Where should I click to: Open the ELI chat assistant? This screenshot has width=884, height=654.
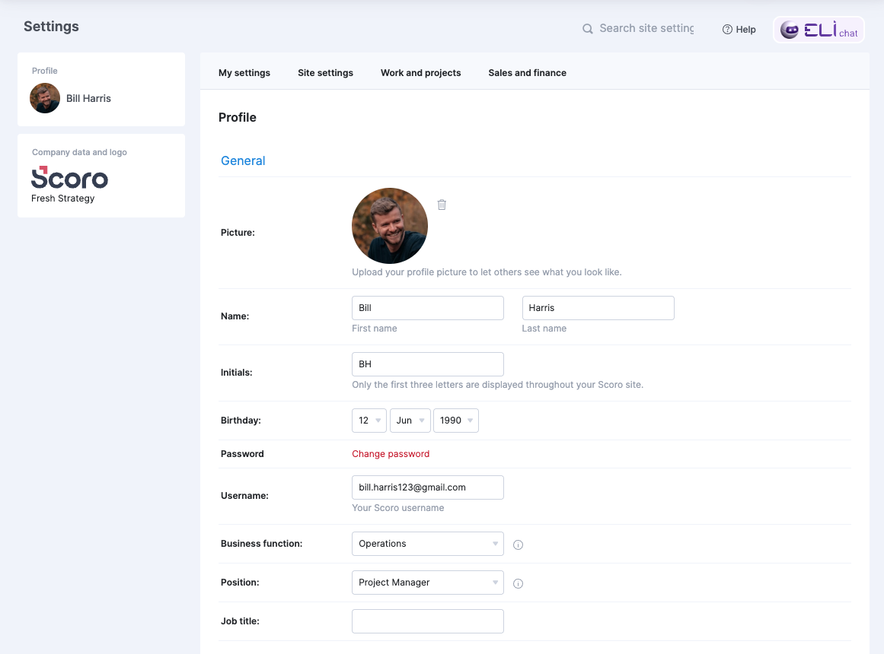coord(819,30)
